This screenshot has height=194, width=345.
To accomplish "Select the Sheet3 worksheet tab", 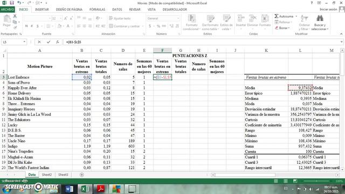I will tap(63, 175).
